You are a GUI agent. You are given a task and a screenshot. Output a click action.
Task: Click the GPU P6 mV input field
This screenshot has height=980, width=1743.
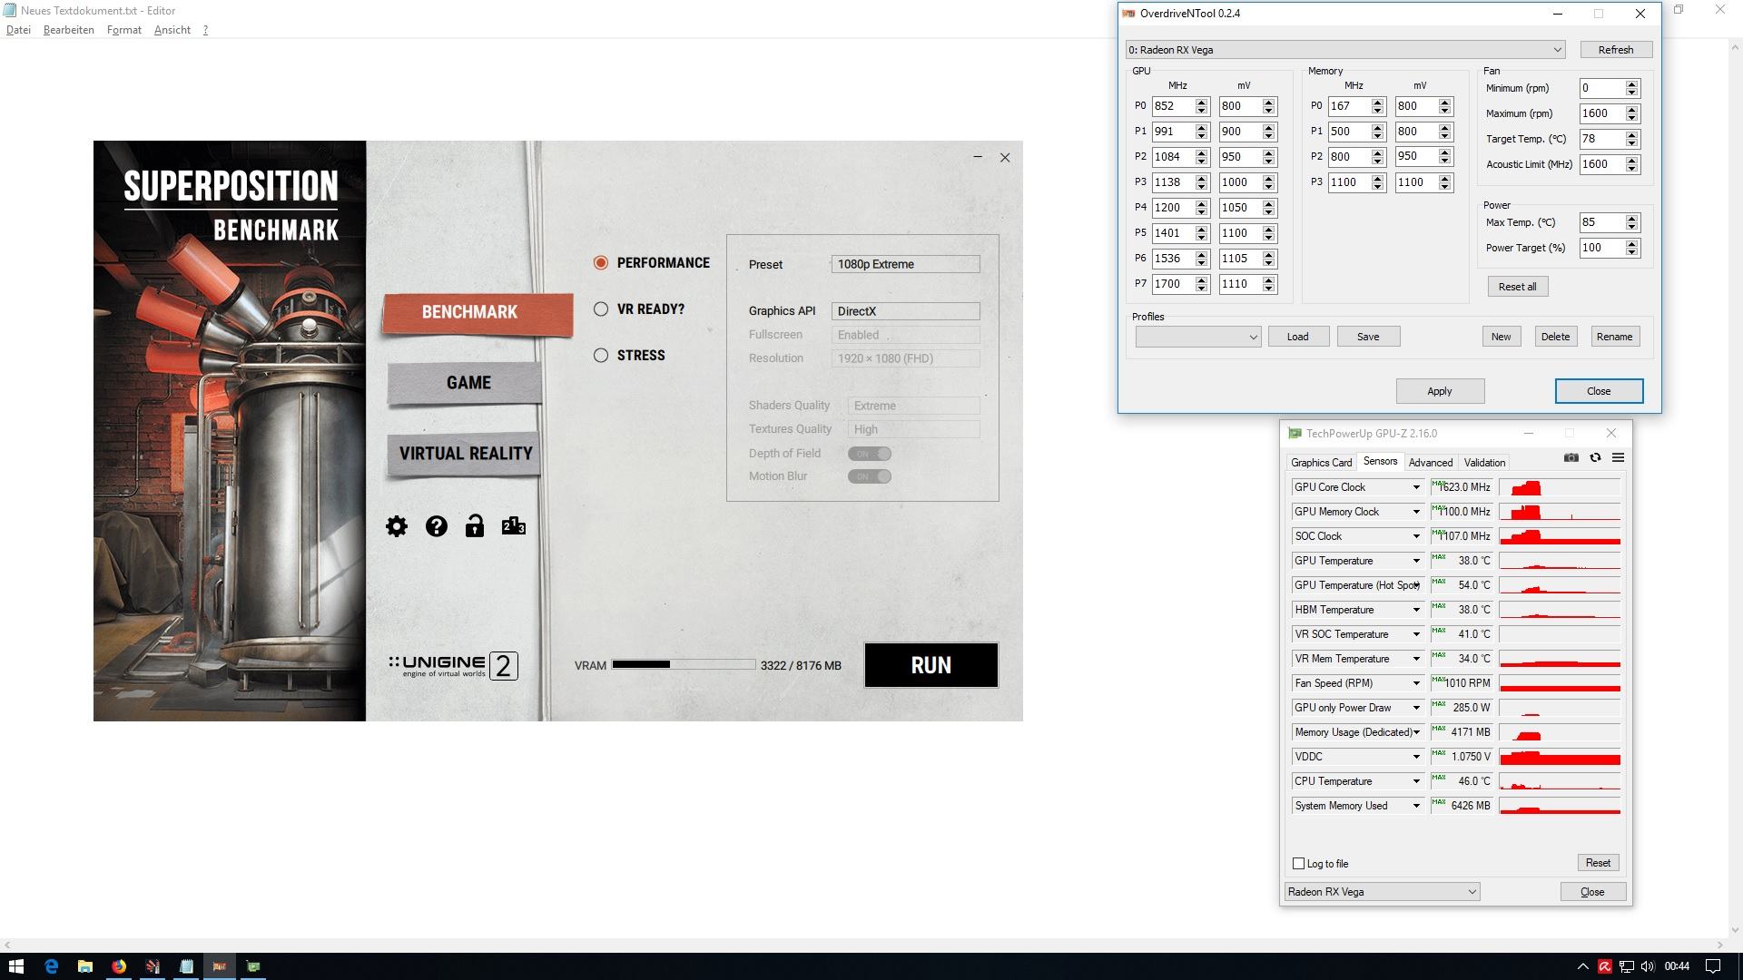(x=1241, y=259)
